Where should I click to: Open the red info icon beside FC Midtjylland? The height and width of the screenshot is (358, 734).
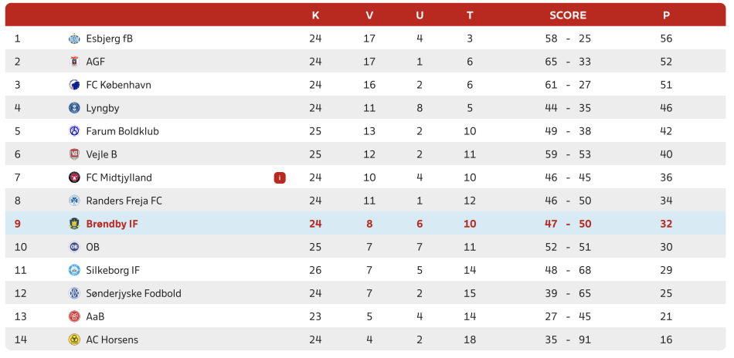(x=280, y=177)
